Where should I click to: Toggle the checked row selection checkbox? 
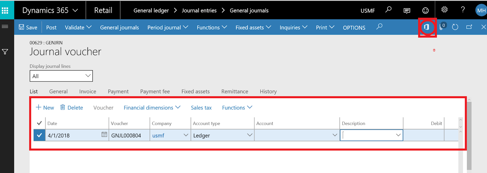[x=39, y=135]
